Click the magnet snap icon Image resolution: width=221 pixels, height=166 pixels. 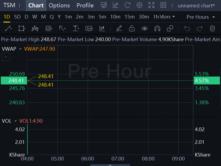(x=157, y=28)
